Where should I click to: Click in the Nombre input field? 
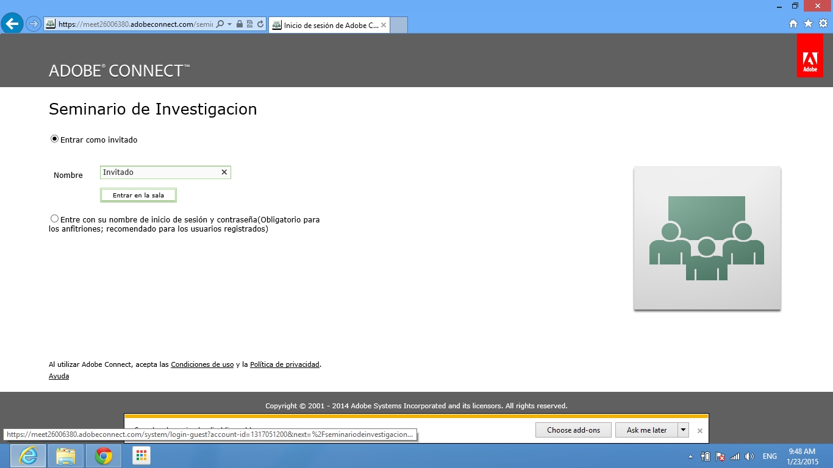[165, 172]
